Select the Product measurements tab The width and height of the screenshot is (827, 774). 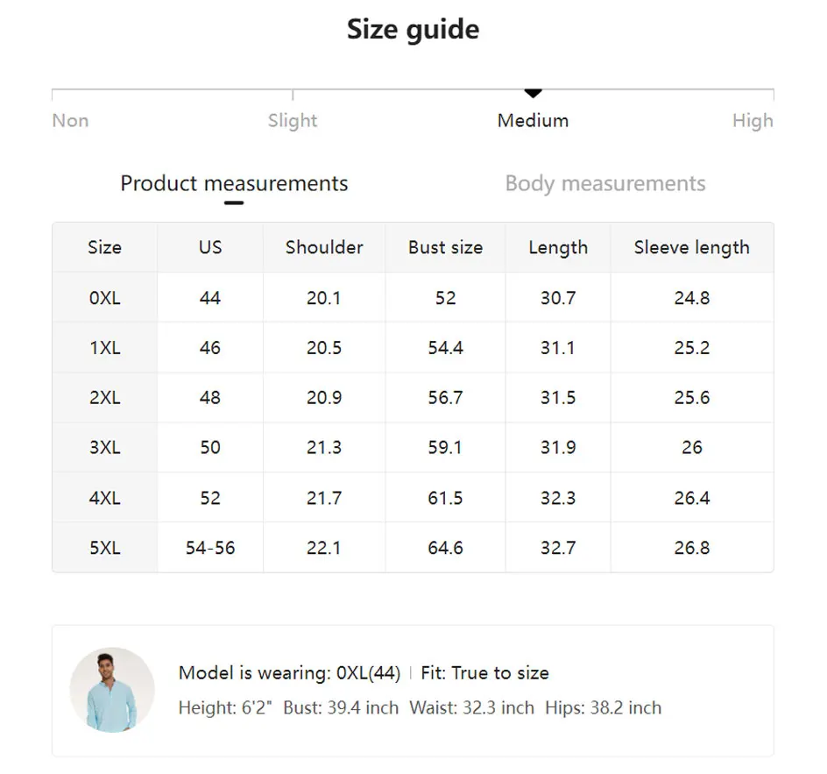click(x=234, y=183)
